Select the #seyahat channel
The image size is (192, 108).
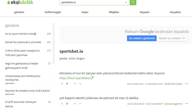pos(175,12)
